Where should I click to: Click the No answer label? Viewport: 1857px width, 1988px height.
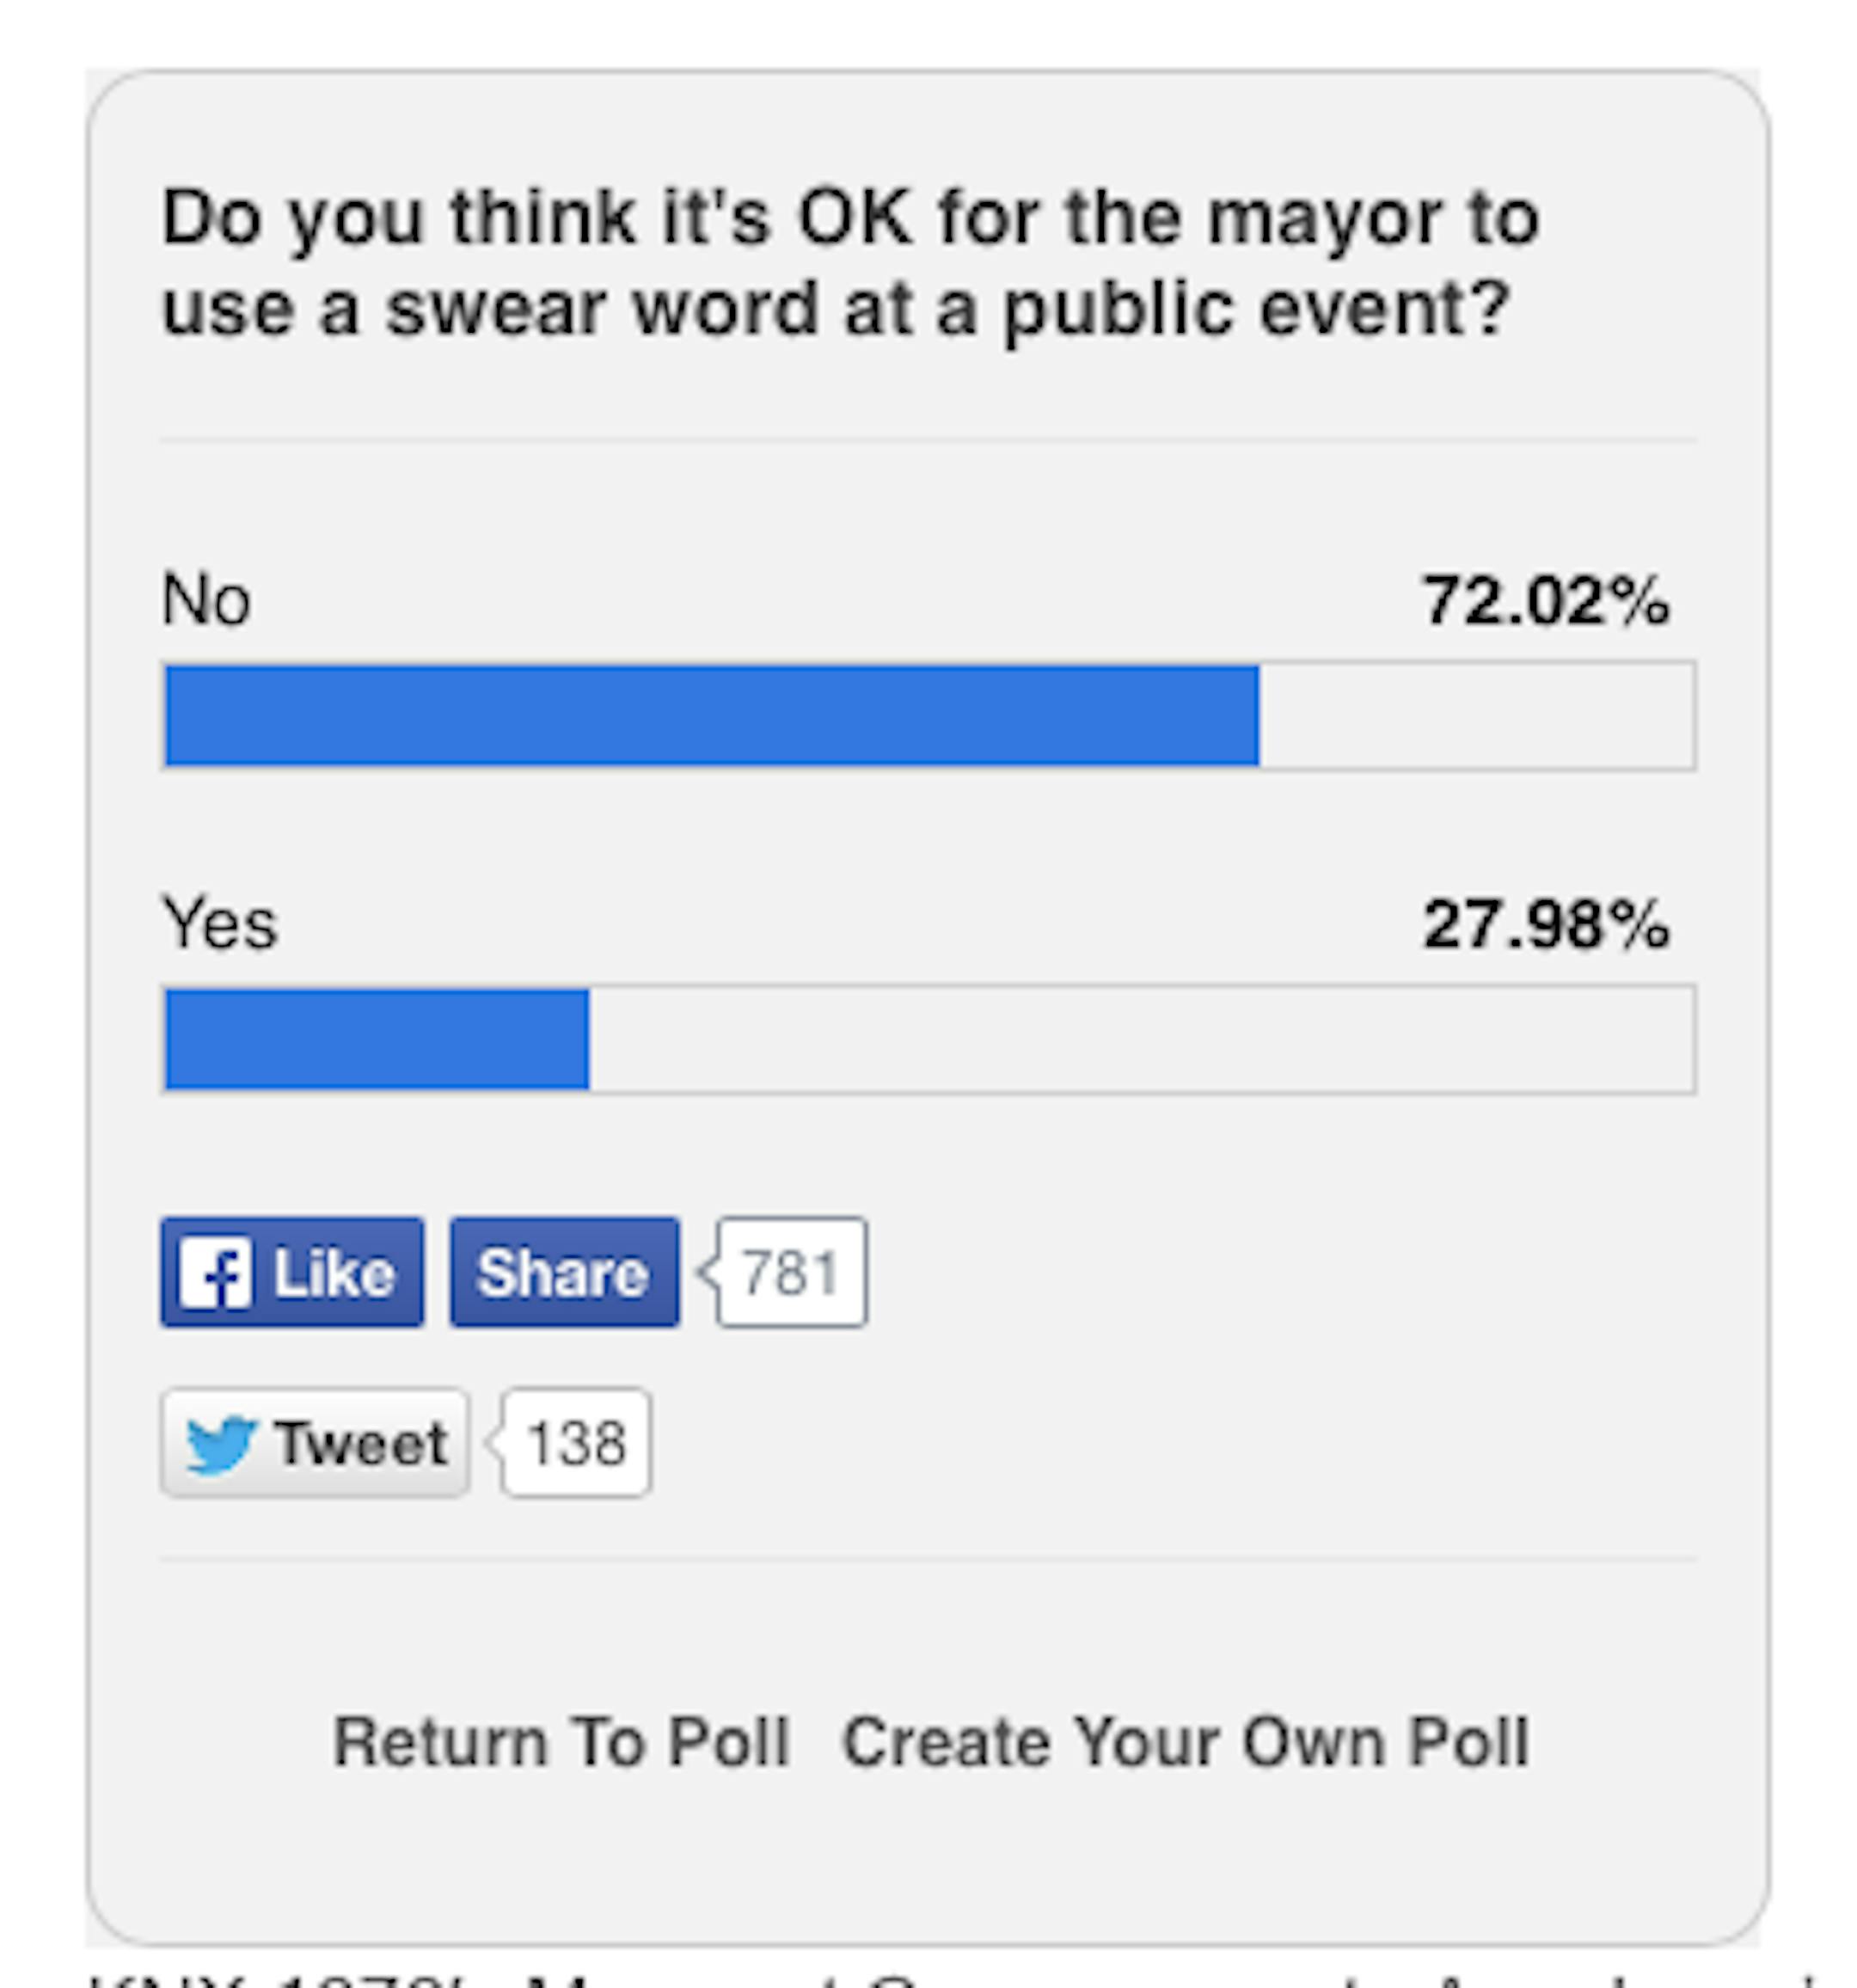[x=206, y=600]
